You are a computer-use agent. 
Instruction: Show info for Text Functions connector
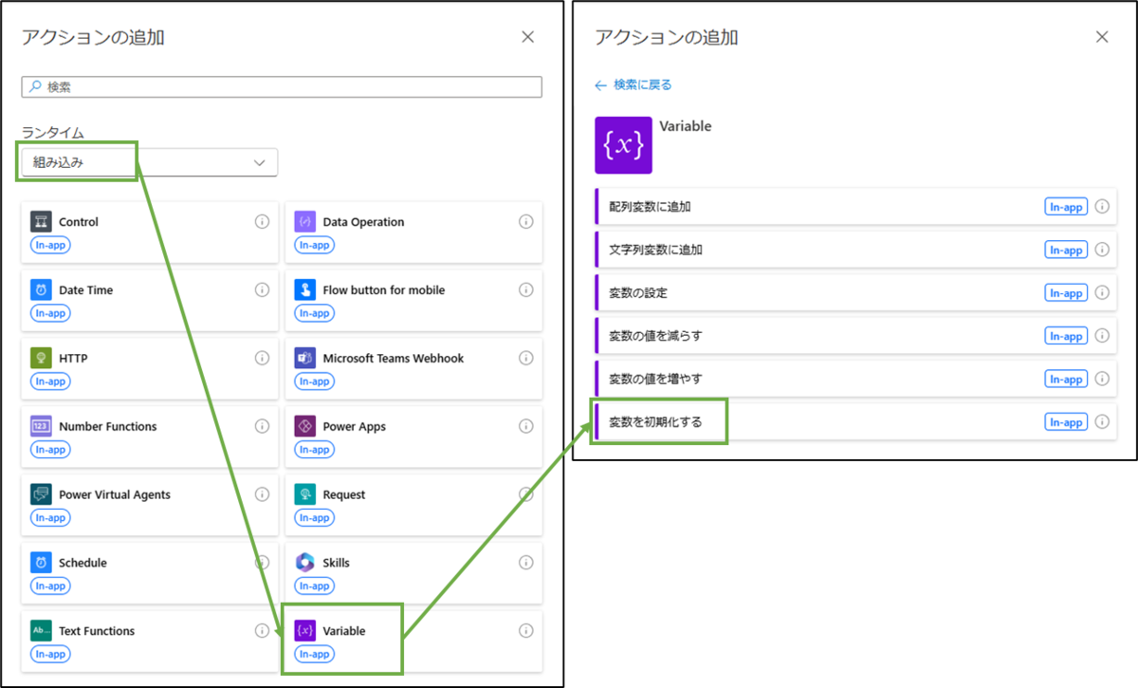click(262, 631)
